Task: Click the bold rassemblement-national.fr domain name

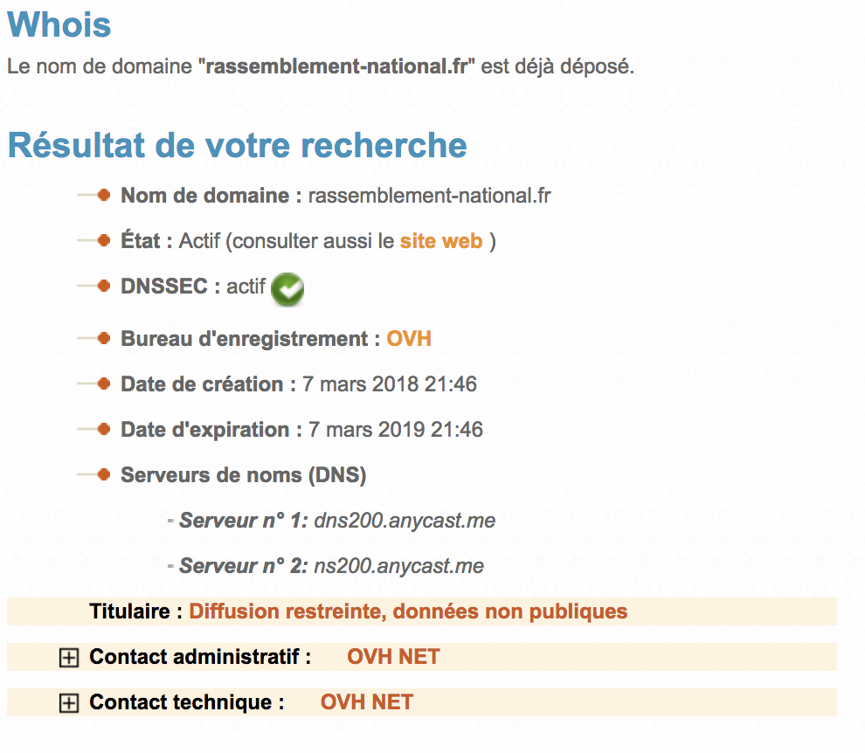Action: click(x=336, y=66)
